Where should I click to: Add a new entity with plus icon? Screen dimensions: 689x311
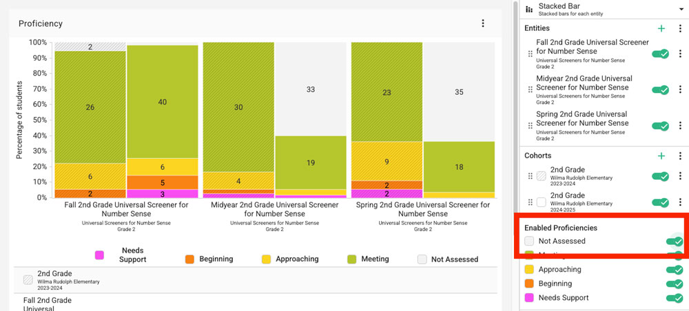coord(661,28)
